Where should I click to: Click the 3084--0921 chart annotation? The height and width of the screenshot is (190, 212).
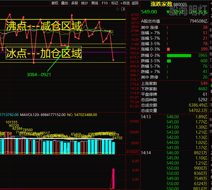point(39,75)
